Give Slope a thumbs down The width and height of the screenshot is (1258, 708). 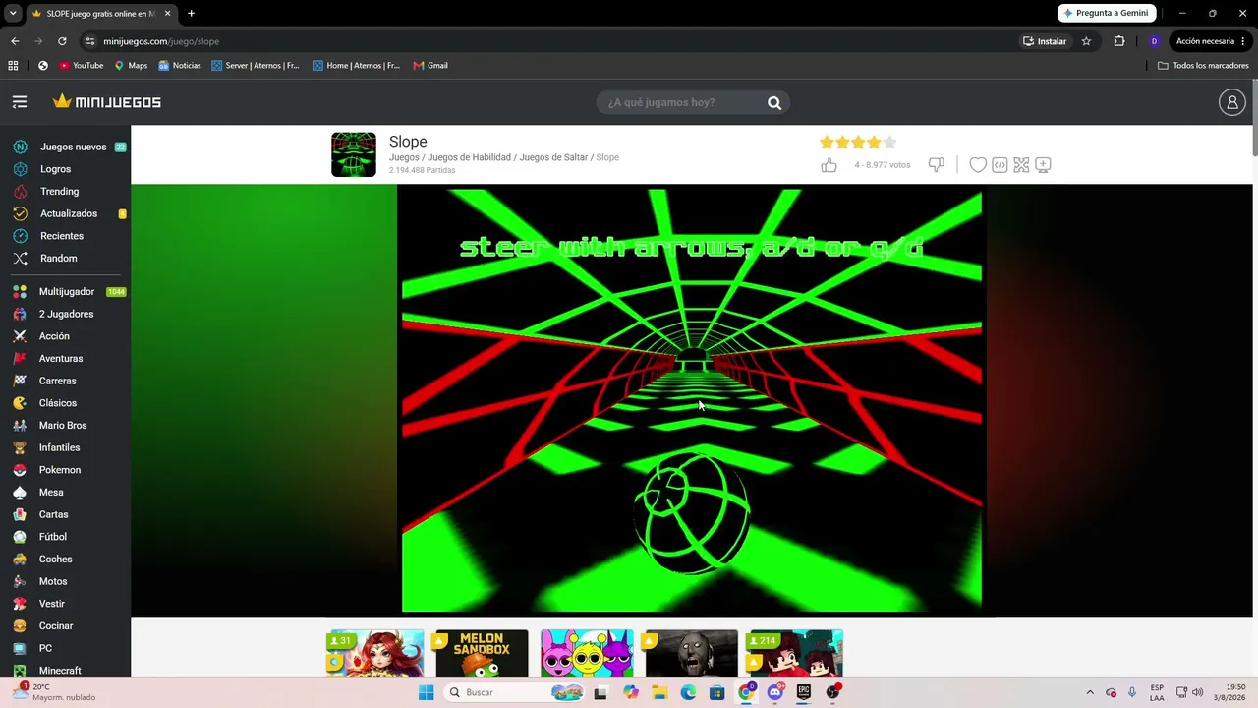936,165
